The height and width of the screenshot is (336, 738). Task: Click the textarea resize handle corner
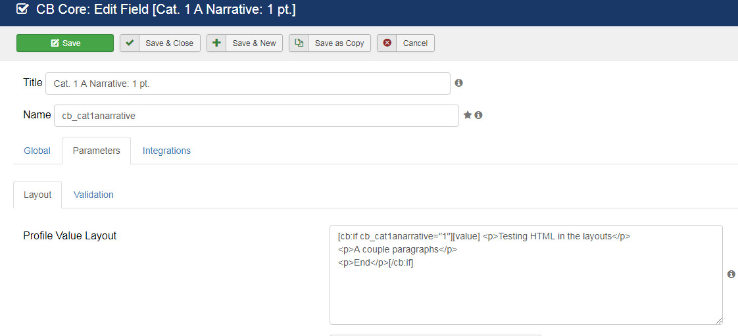coord(719,320)
